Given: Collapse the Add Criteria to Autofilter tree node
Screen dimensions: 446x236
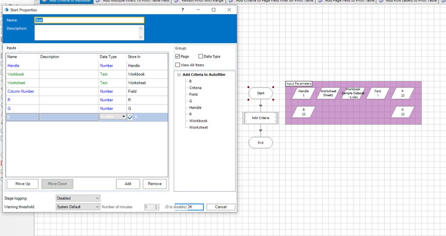Looking at the screenshot, I should click(x=179, y=75).
